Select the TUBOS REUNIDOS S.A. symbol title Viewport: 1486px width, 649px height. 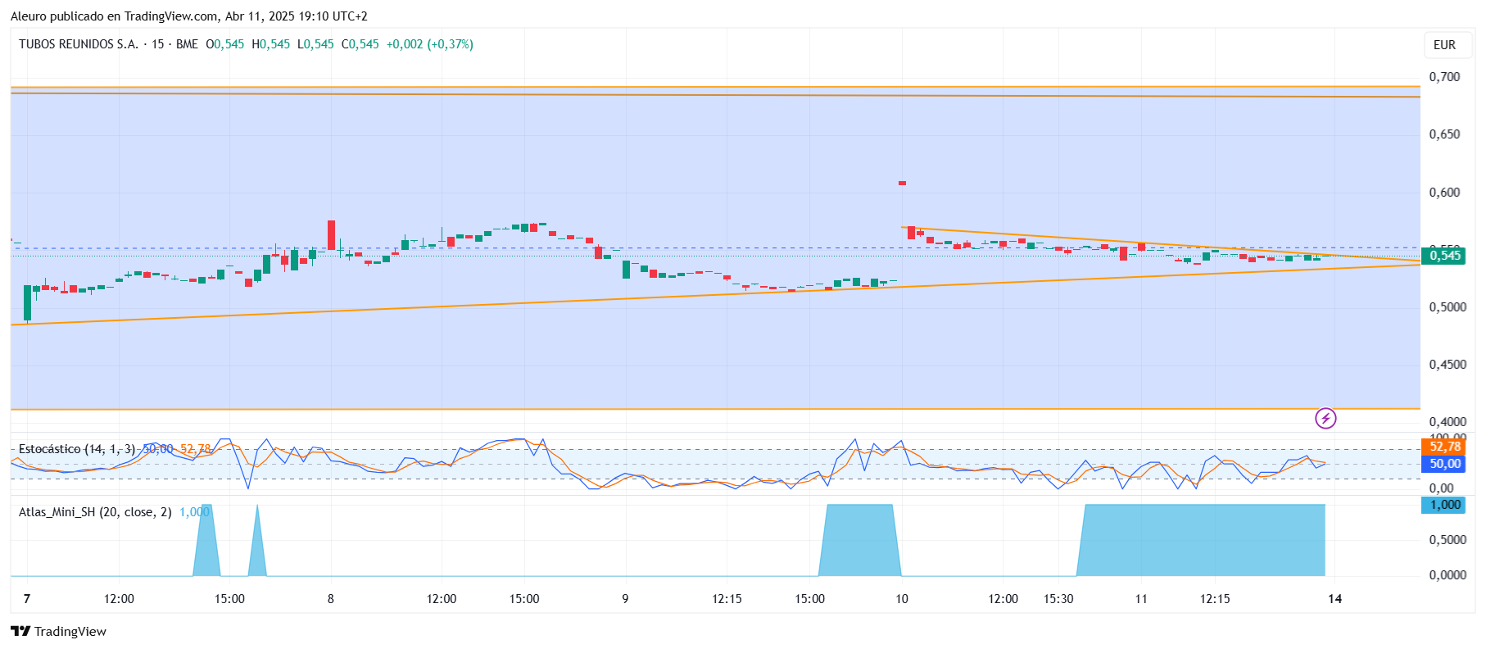coord(79,44)
